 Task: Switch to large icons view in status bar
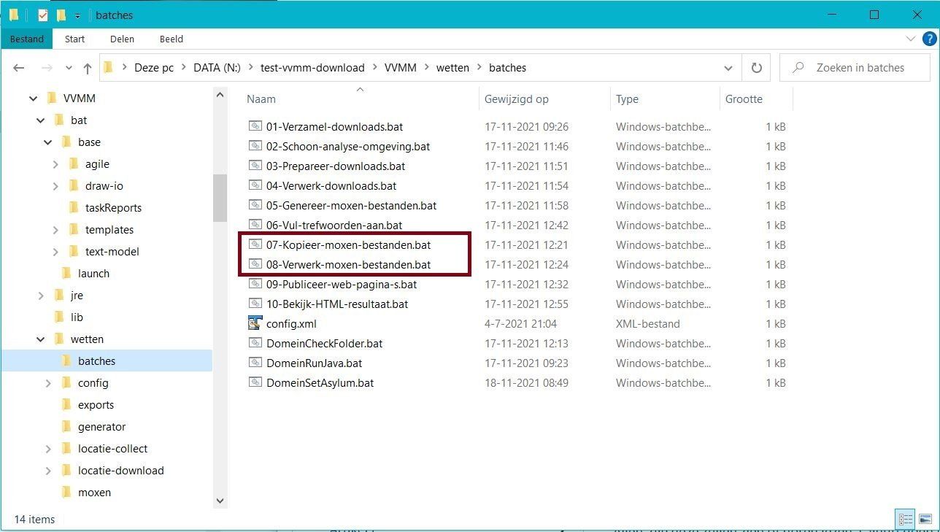925,520
